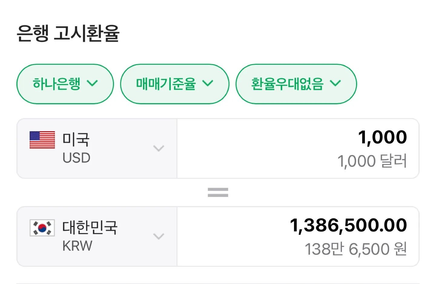Screen dimensions: 436x284
Task: Click the 1,000 달러 caption text
Action: 372,161
